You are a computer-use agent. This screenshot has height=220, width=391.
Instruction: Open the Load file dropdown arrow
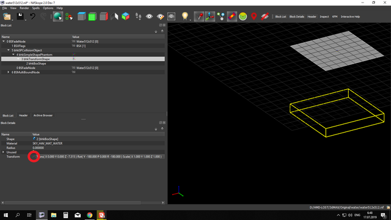[x=12, y=20]
